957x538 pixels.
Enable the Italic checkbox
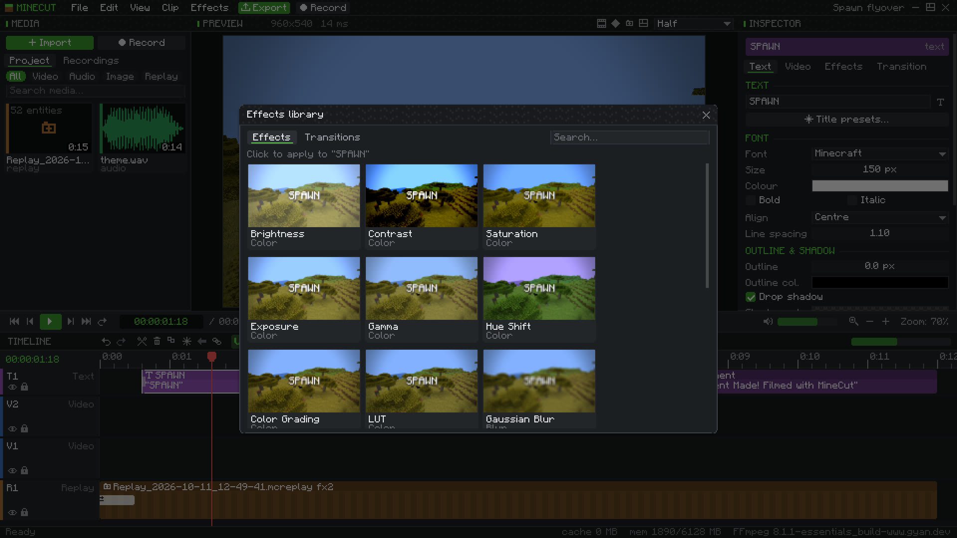pos(852,200)
